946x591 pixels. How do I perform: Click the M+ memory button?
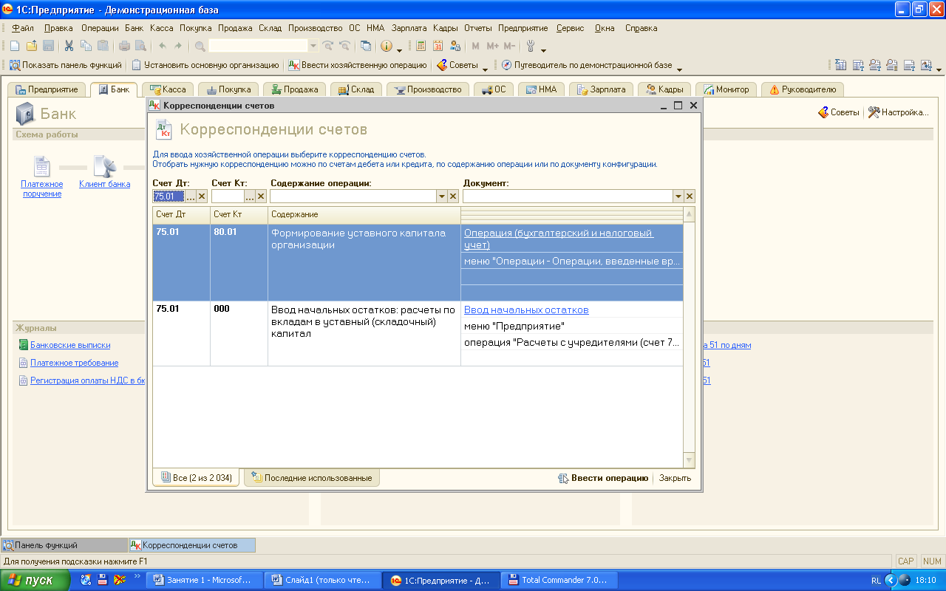coord(492,46)
